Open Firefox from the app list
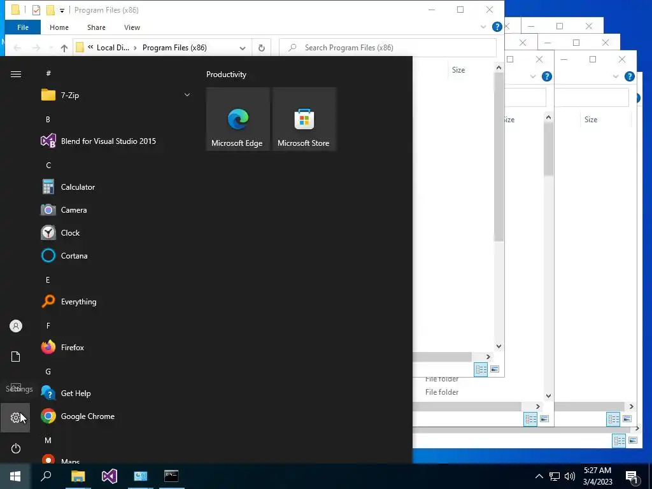This screenshot has width=652, height=489. 63,348
